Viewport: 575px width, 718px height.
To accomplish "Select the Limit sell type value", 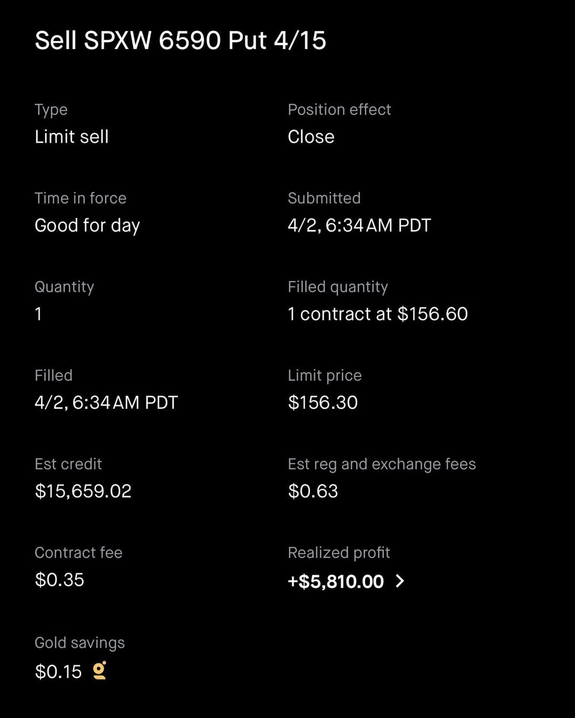I will point(71,137).
